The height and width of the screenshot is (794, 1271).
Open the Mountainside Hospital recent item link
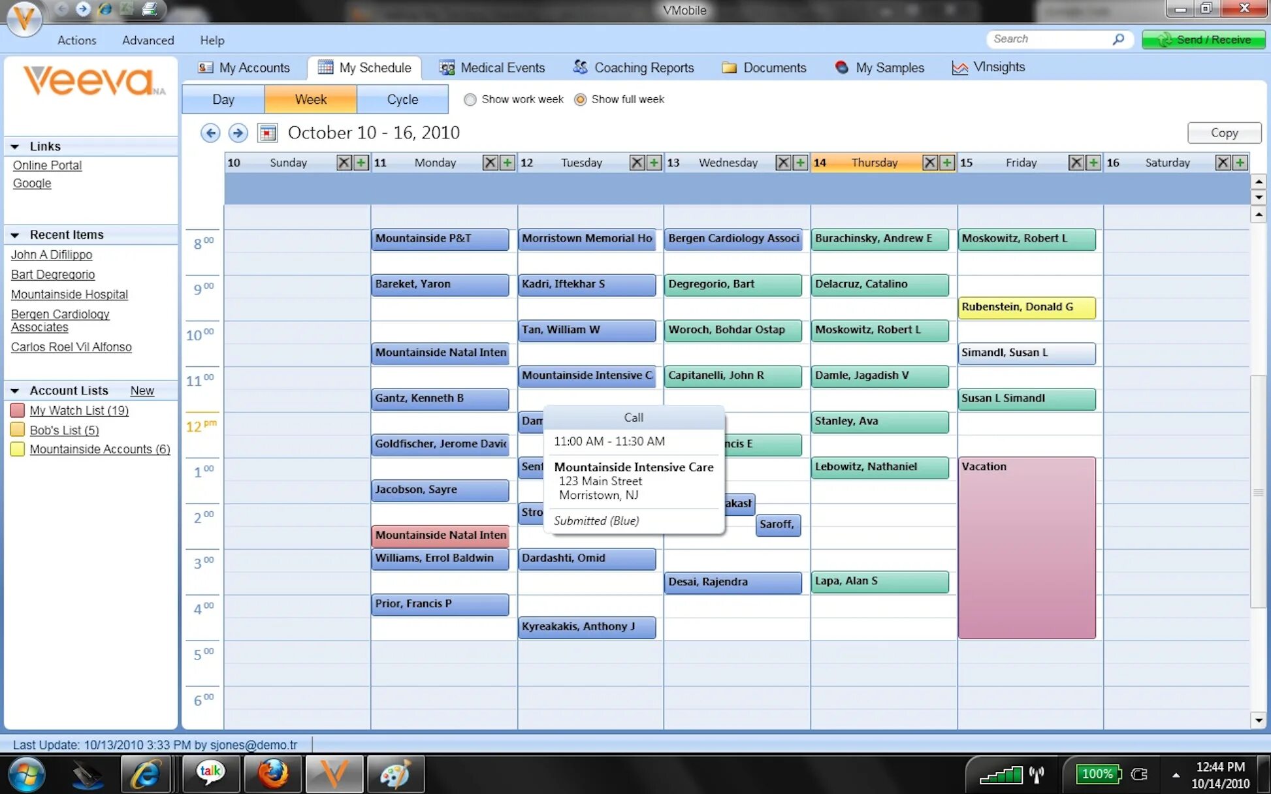pos(69,294)
